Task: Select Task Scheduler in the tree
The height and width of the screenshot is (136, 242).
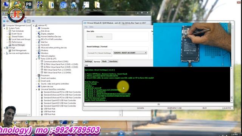Action: click(x=18, y=31)
